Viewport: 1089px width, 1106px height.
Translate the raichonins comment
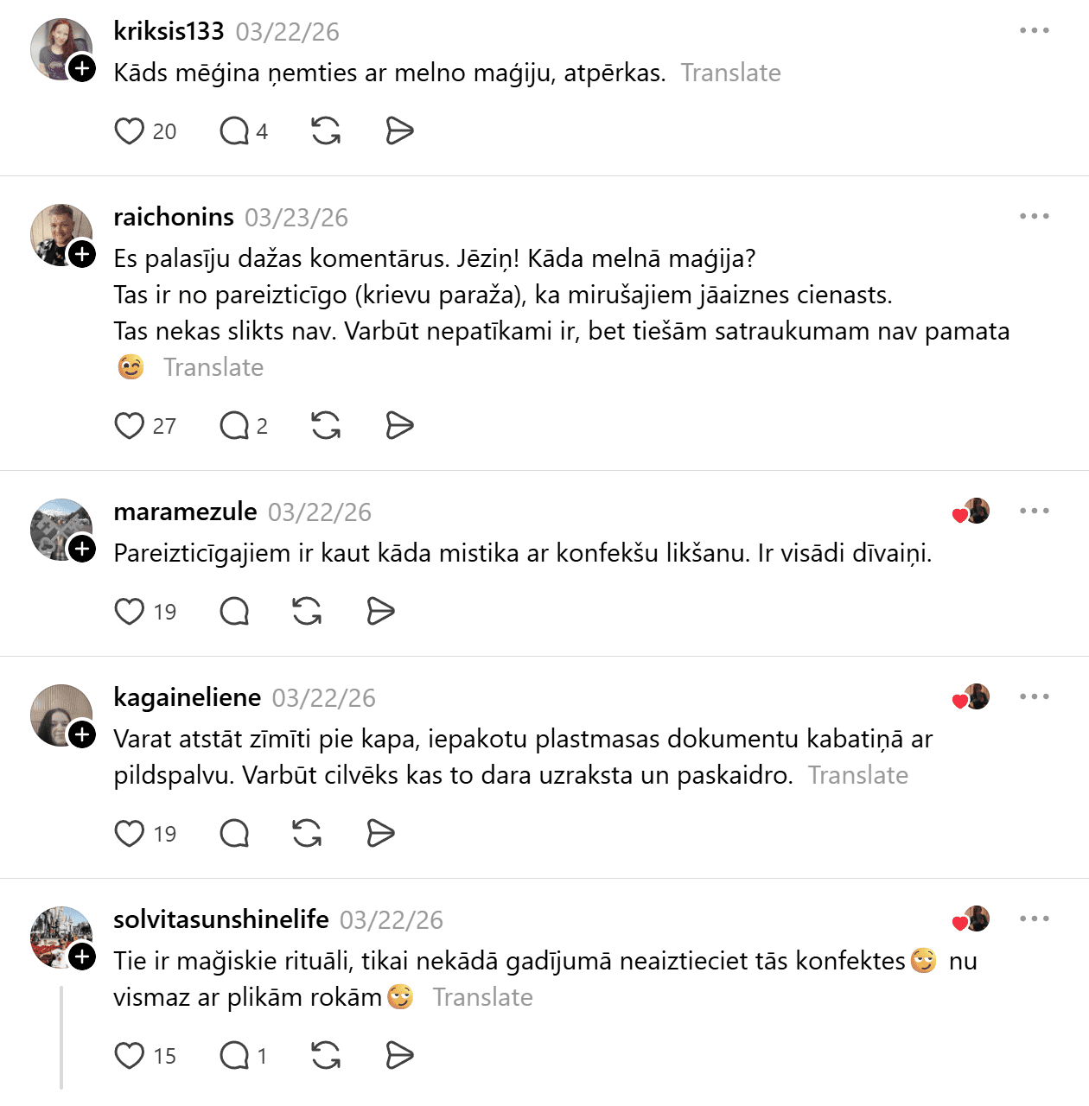pos(213,367)
